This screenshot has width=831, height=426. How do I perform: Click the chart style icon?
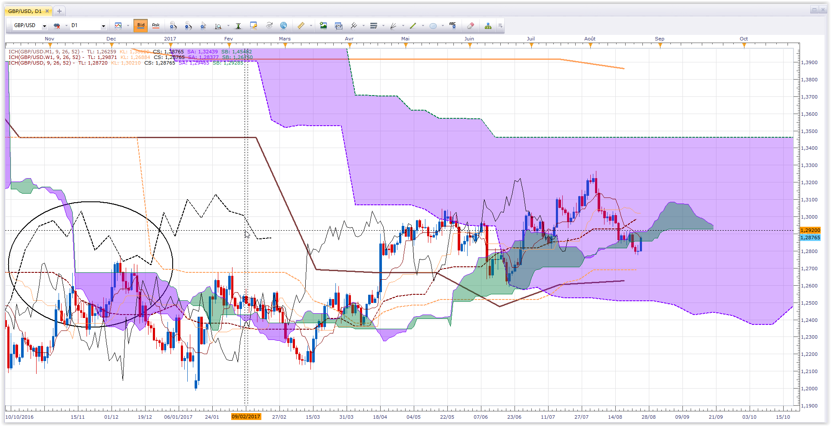click(x=118, y=26)
